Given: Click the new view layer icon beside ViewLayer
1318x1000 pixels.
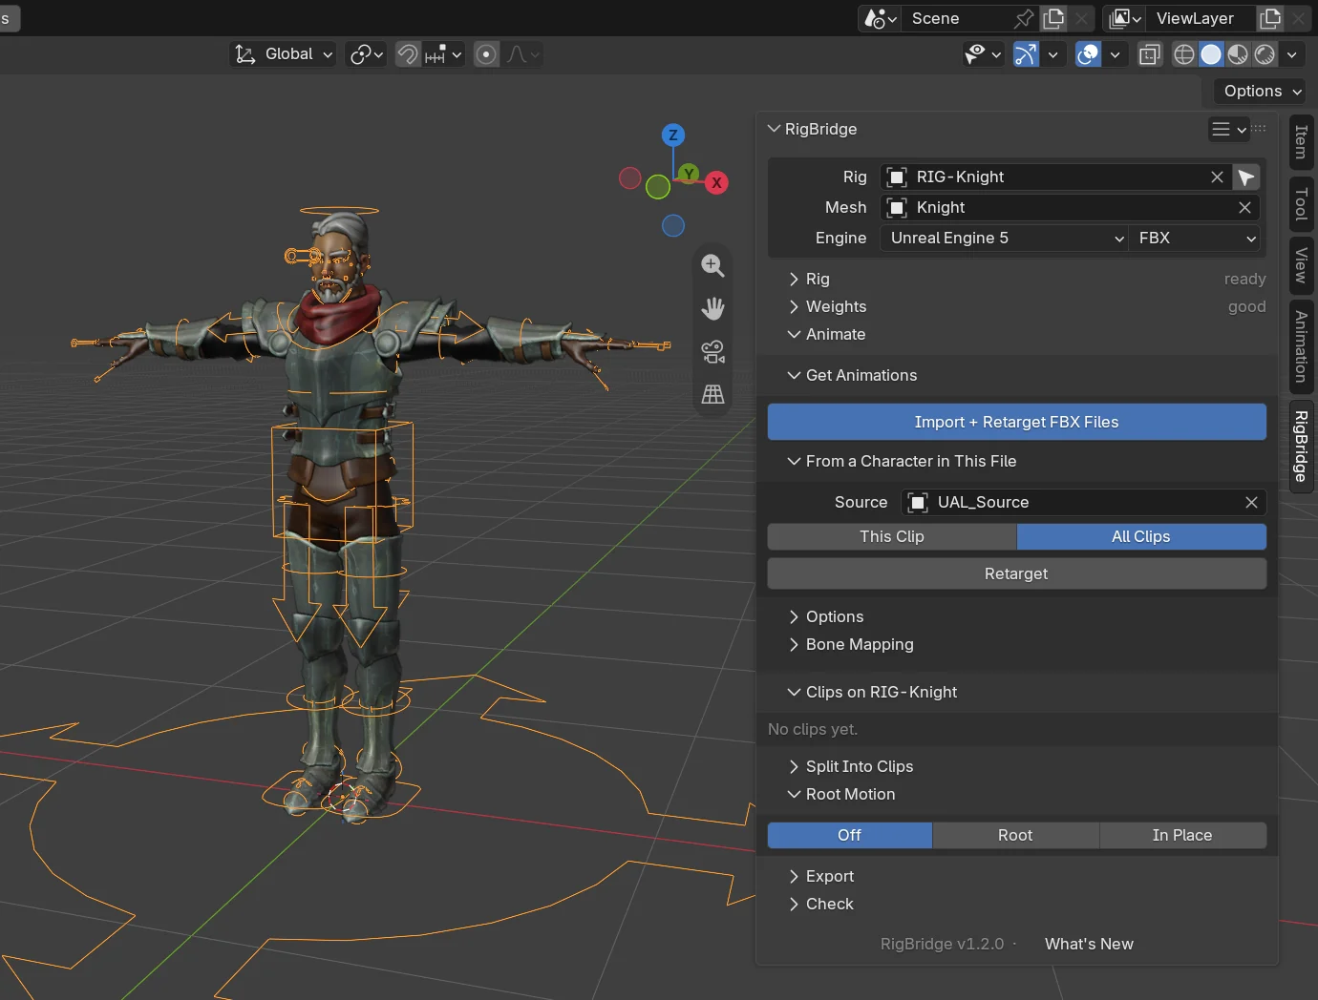Looking at the screenshot, I should coord(1270,18).
